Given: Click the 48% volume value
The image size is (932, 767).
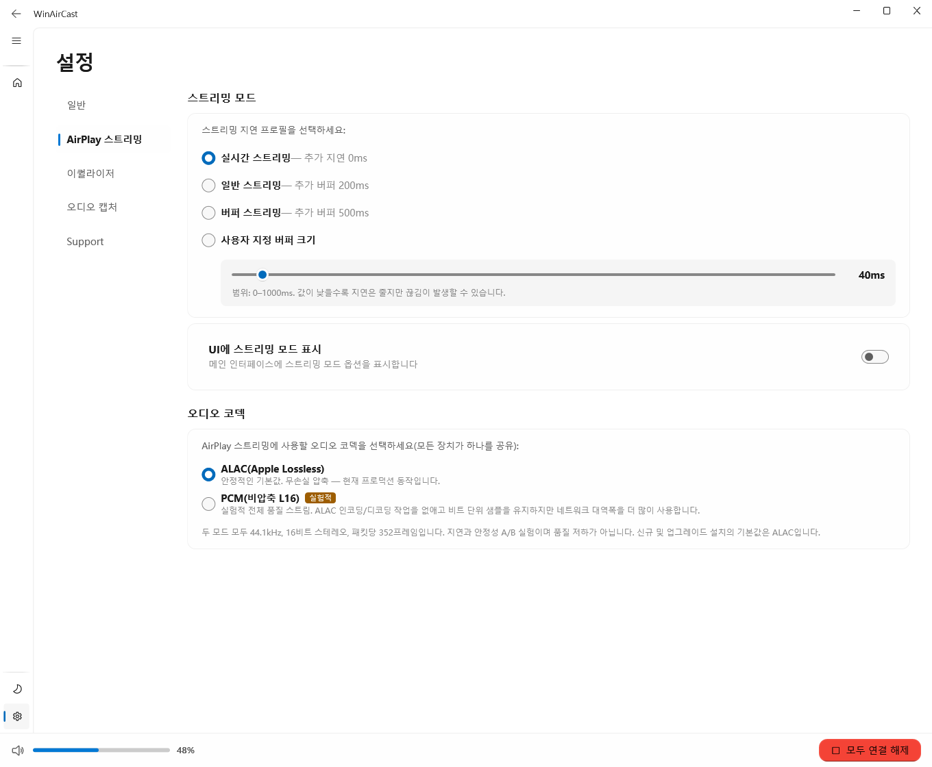Looking at the screenshot, I should 186,751.
